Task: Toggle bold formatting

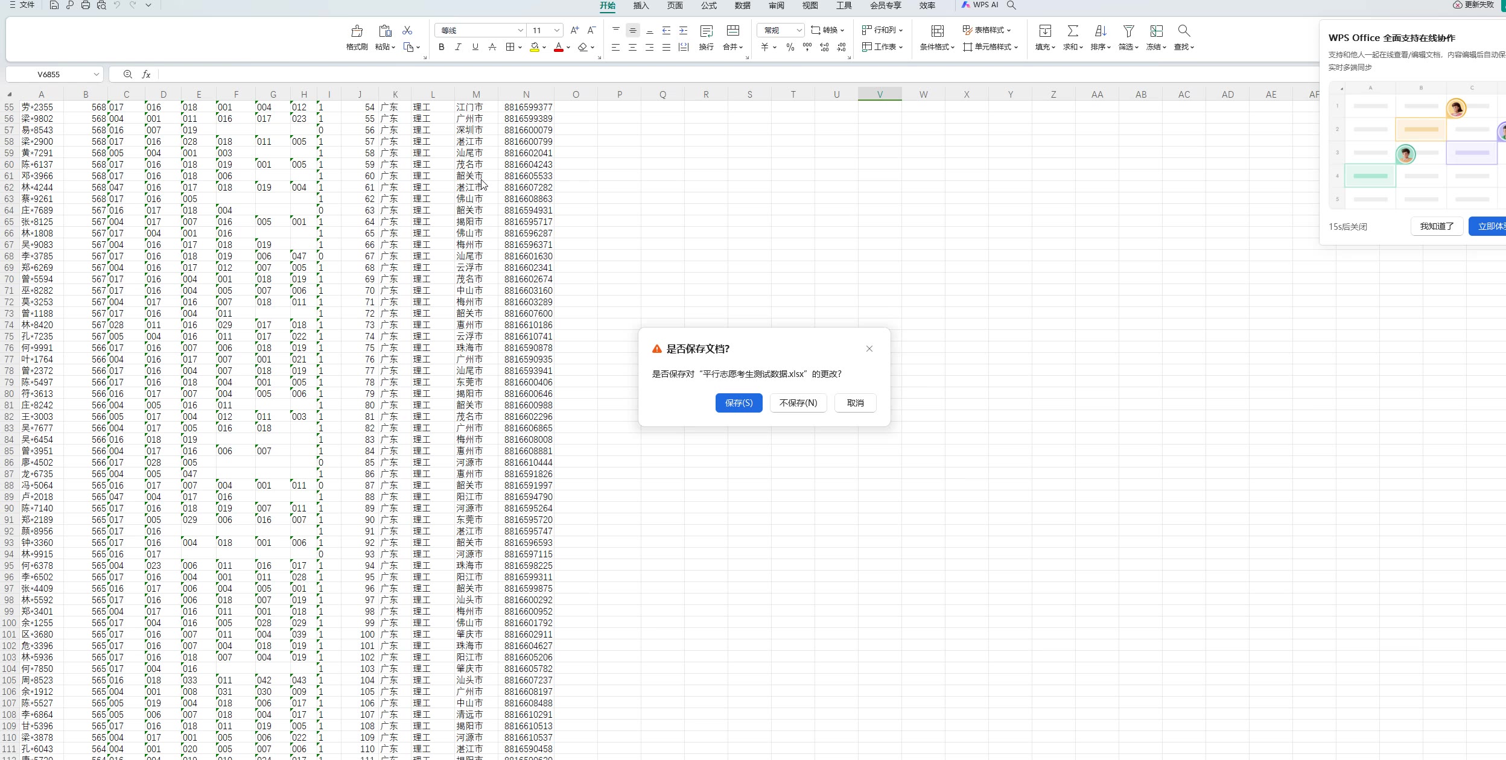Action: (441, 47)
